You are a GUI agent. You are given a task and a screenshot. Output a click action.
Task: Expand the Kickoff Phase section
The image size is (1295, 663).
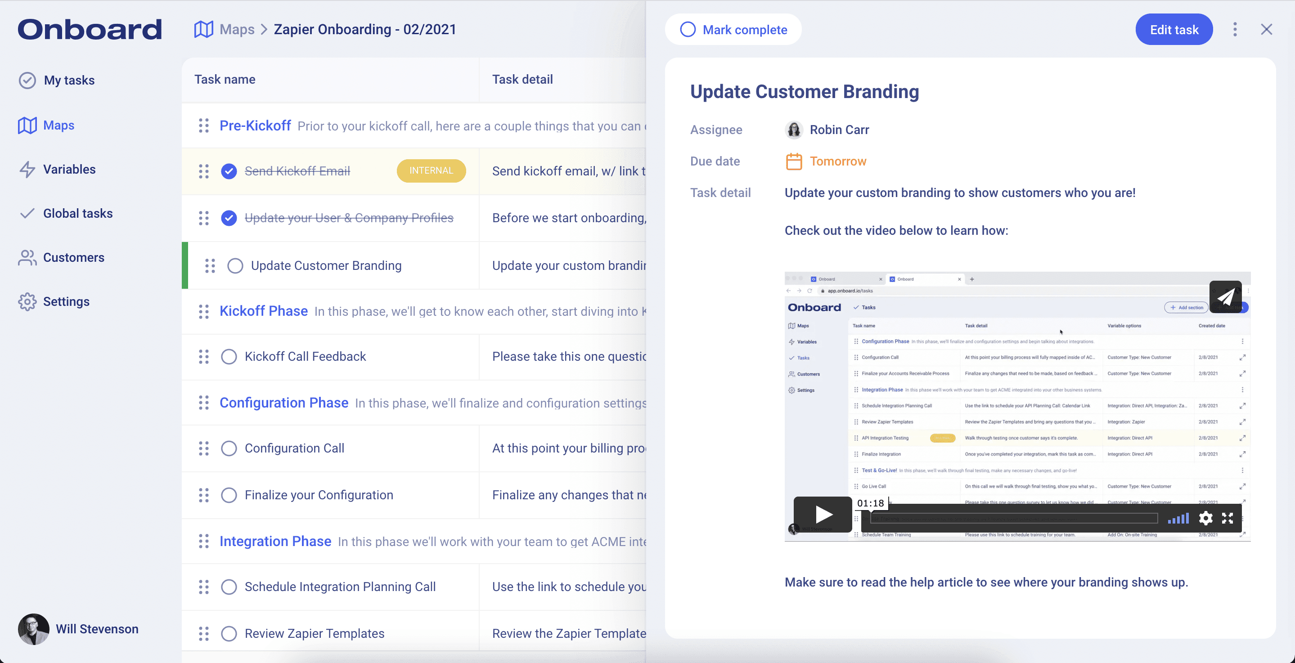coord(263,311)
